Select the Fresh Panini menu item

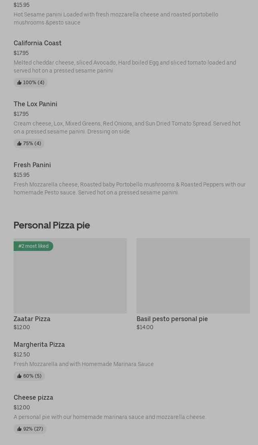[32, 165]
